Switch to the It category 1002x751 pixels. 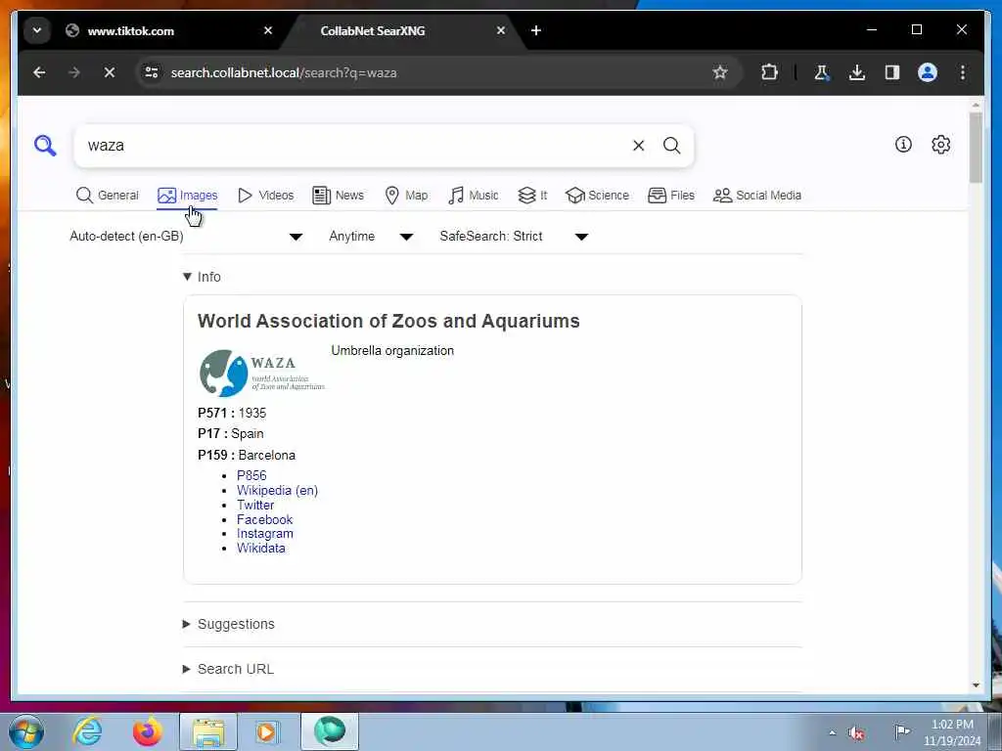click(x=532, y=196)
